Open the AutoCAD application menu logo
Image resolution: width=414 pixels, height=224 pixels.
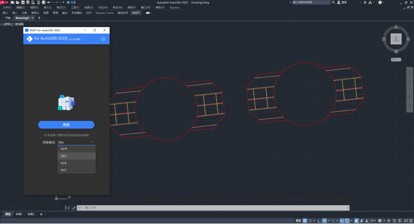click(x=4, y=2)
